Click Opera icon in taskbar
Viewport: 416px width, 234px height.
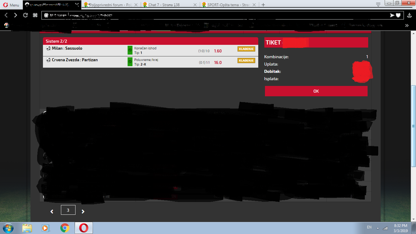coord(84,228)
